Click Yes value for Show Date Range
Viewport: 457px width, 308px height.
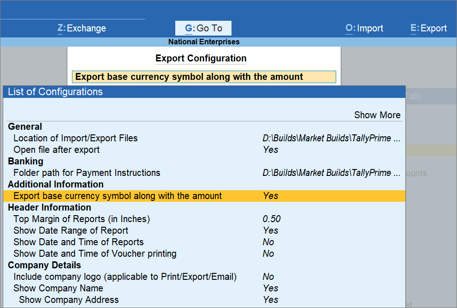click(271, 230)
